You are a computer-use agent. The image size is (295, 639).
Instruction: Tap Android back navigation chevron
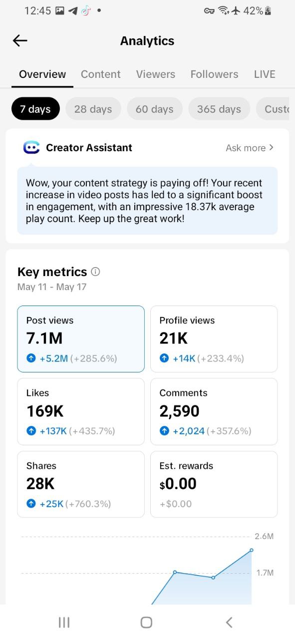(x=229, y=622)
